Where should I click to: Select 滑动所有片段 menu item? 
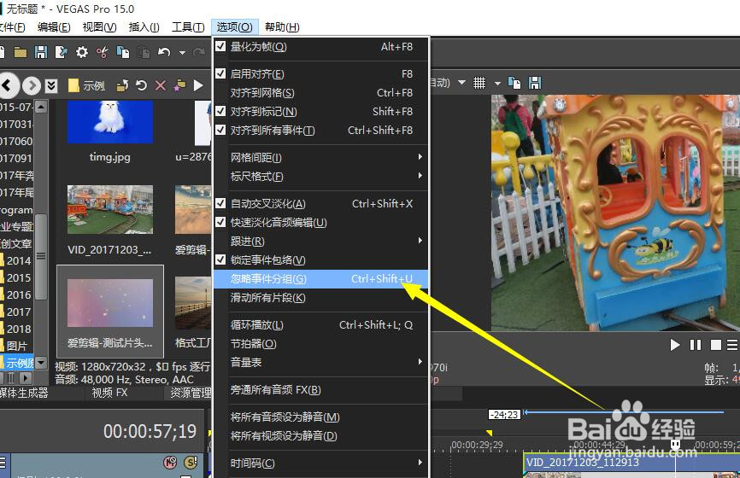click(321, 297)
